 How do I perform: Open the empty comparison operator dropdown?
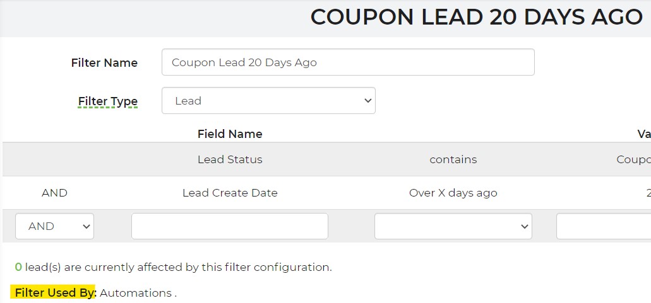(453, 226)
